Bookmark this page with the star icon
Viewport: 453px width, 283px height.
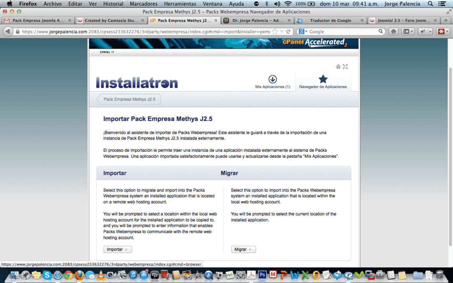[x=275, y=31]
